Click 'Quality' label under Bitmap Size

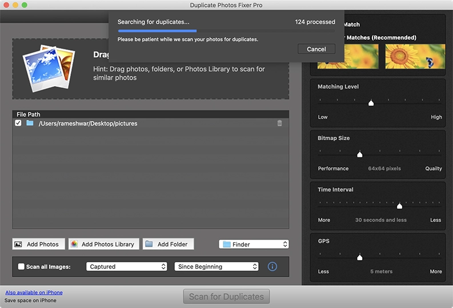tap(434, 168)
